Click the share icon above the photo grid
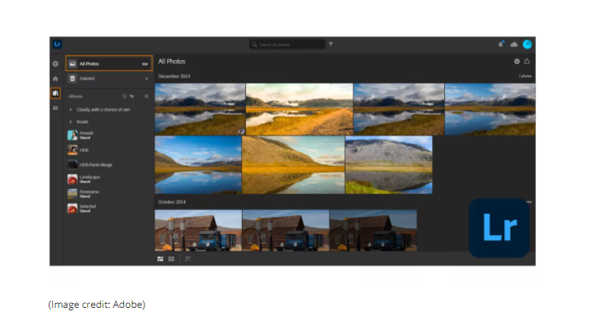This screenshot has height=333, width=595. [x=527, y=62]
